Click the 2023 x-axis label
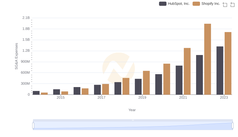The height and width of the screenshot is (137, 238). (x=224, y=97)
